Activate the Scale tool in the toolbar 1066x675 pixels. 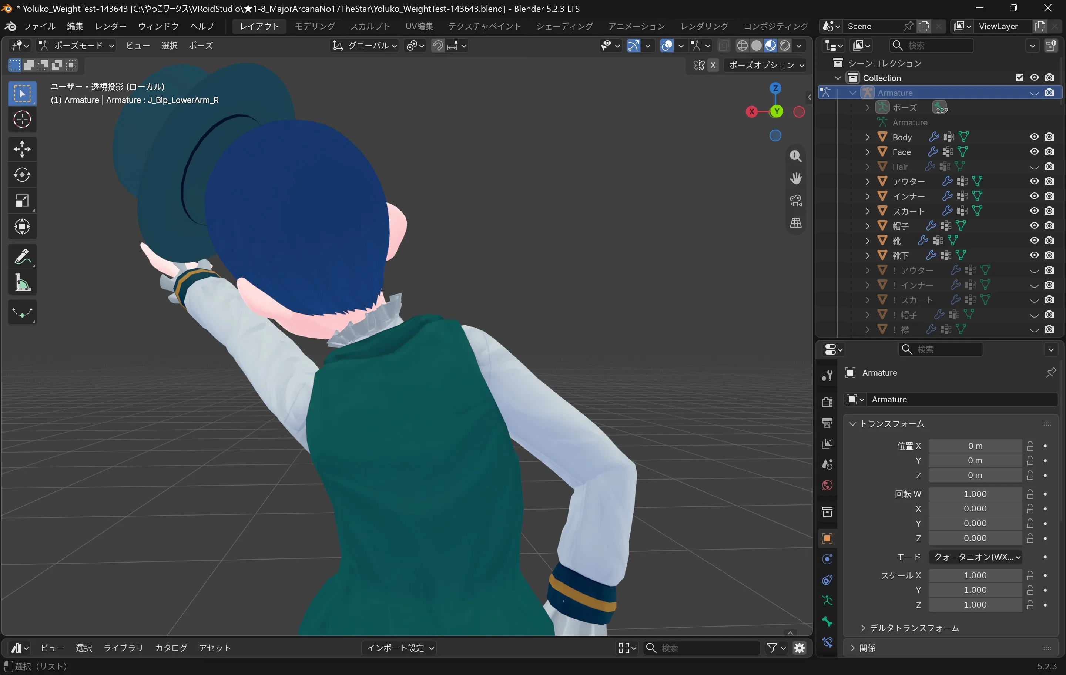pos(22,201)
